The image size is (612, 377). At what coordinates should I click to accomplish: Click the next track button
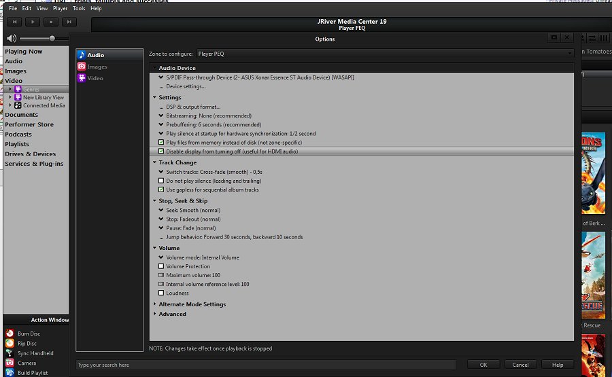pos(69,22)
